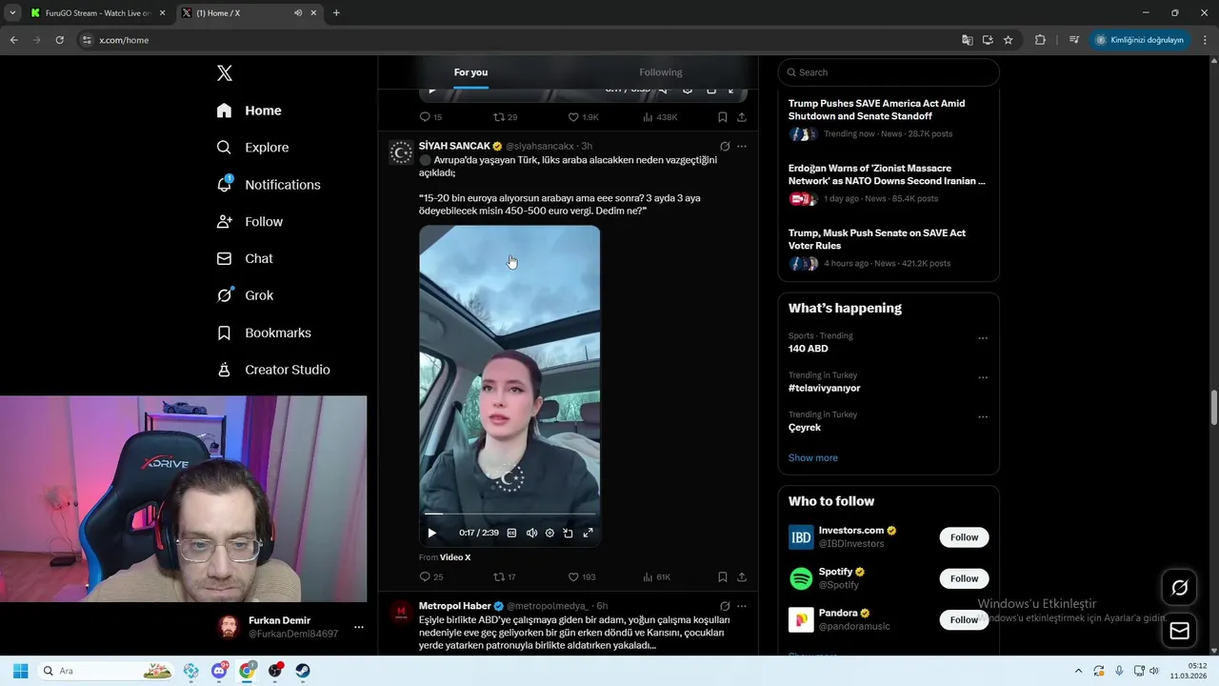This screenshot has width=1219, height=686.
Task: Like the top post with 1.9K likes
Action: (583, 117)
